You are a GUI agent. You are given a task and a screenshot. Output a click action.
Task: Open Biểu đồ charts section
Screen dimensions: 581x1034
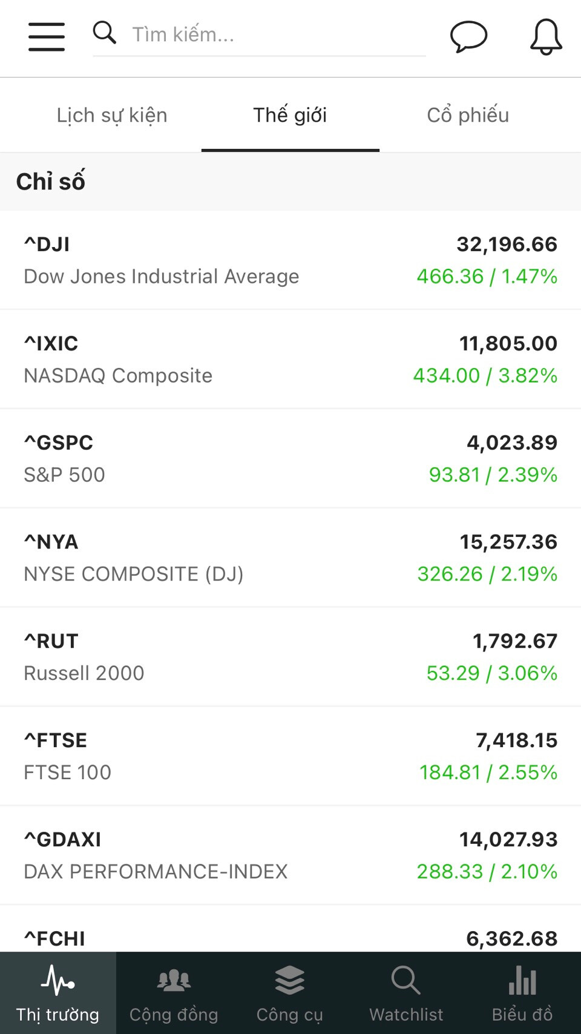click(522, 993)
